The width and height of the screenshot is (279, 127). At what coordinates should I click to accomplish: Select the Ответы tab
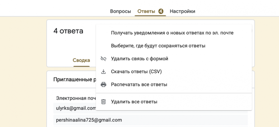click(x=146, y=11)
